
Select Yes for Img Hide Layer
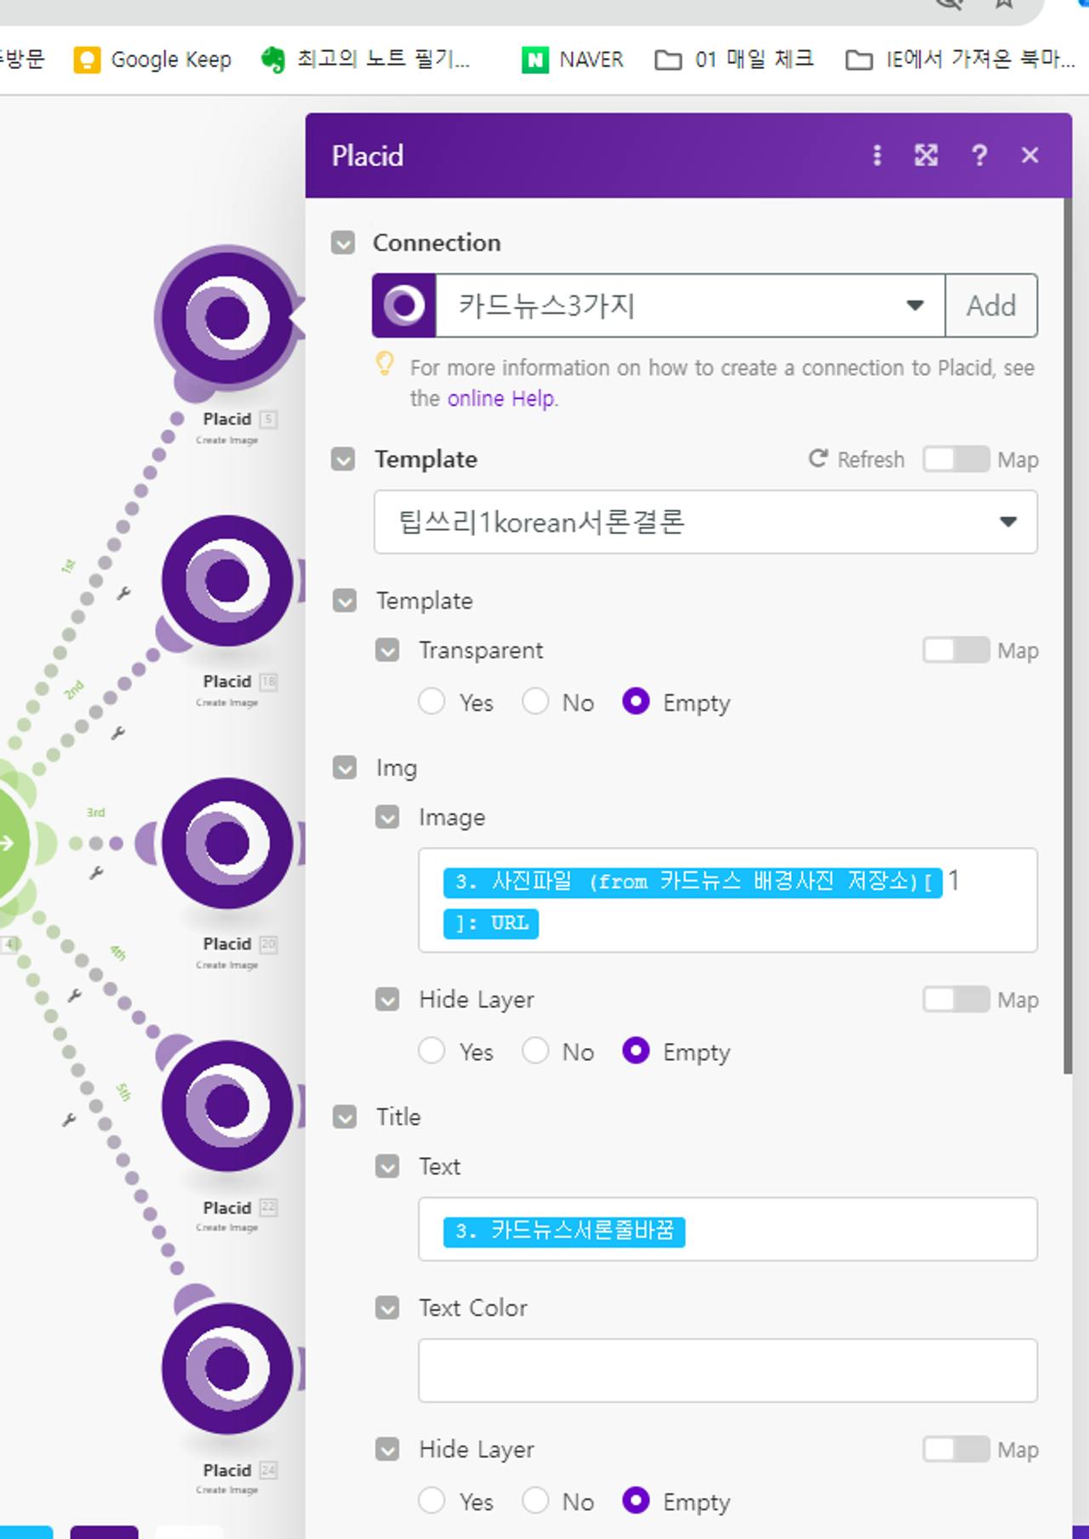click(x=431, y=1052)
